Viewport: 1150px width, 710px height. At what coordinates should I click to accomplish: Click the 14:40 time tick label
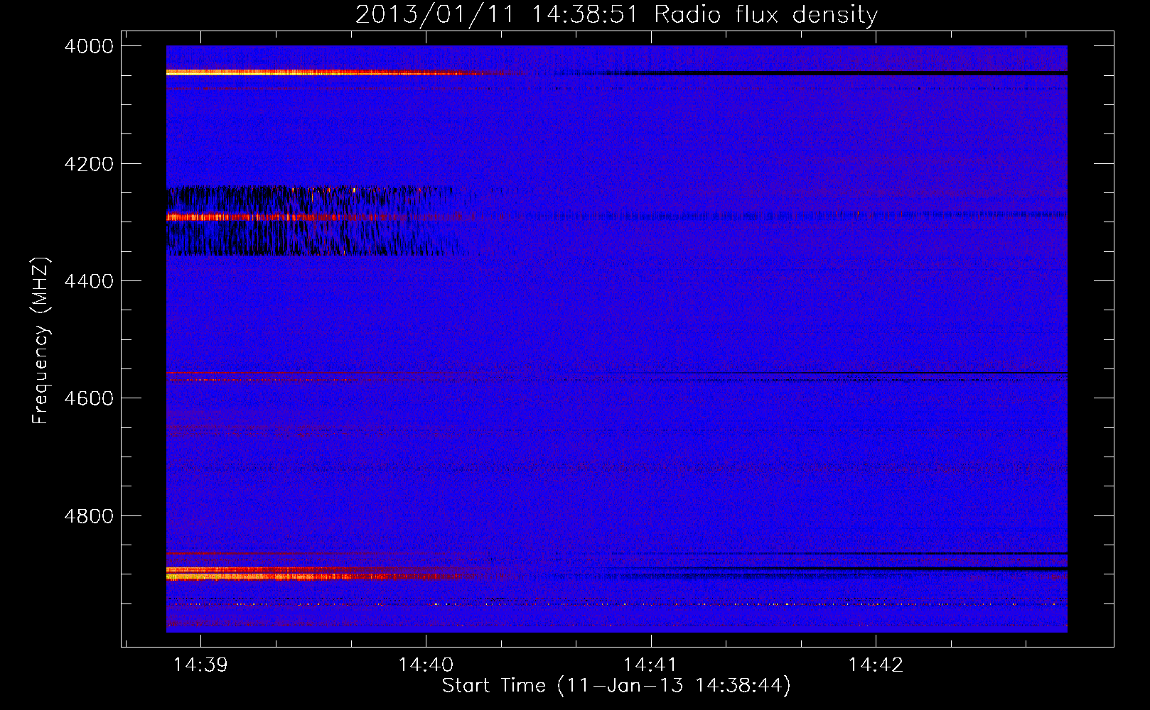[426, 665]
